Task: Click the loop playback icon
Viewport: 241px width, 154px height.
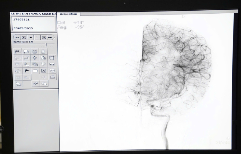Action: click(x=17, y=51)
